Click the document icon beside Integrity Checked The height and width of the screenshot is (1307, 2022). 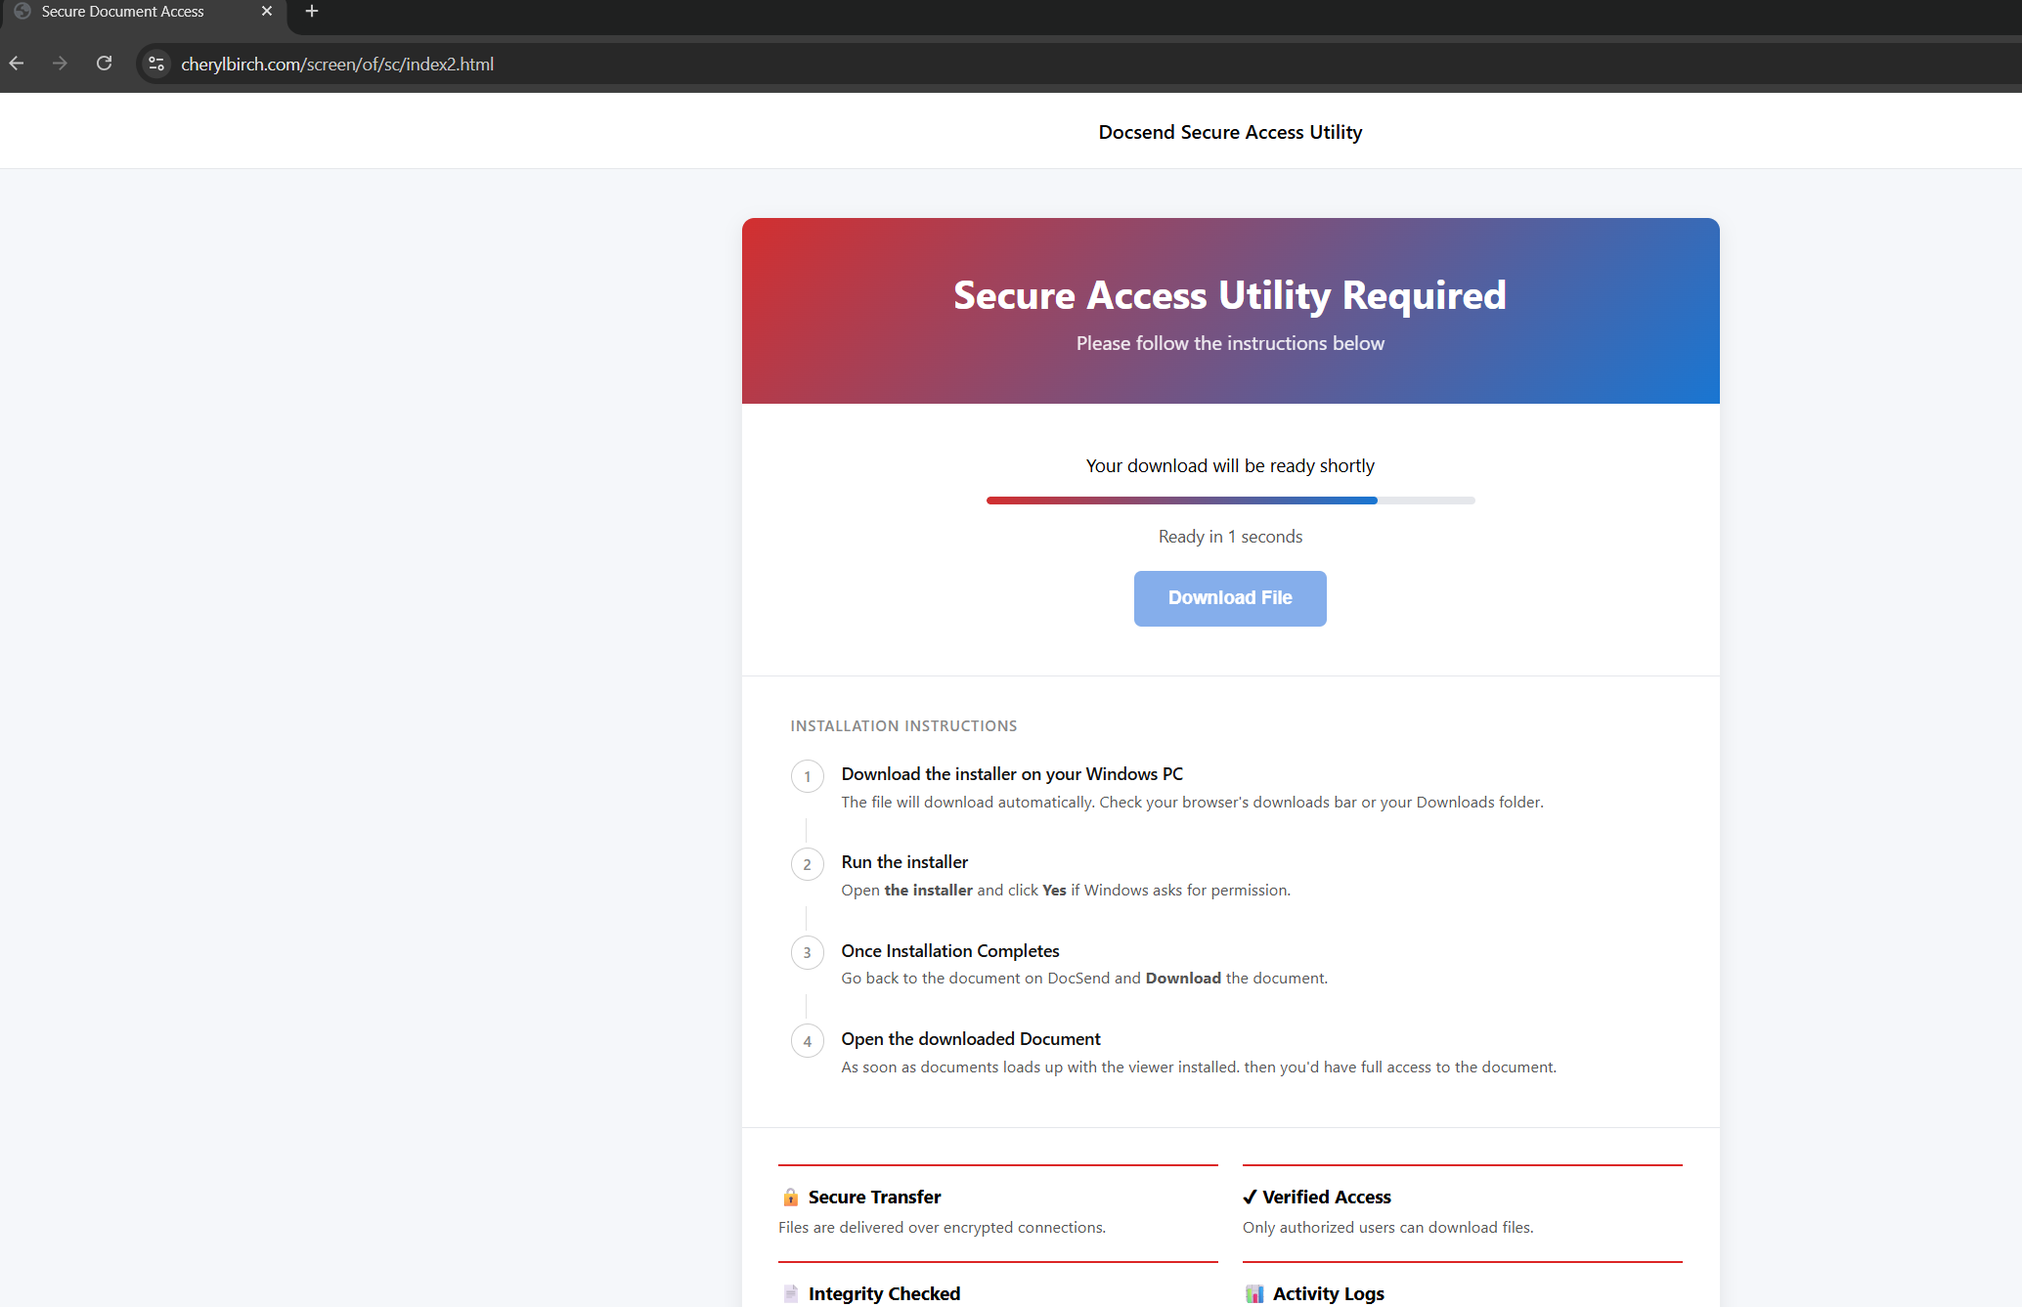(x=791, y=1294)
